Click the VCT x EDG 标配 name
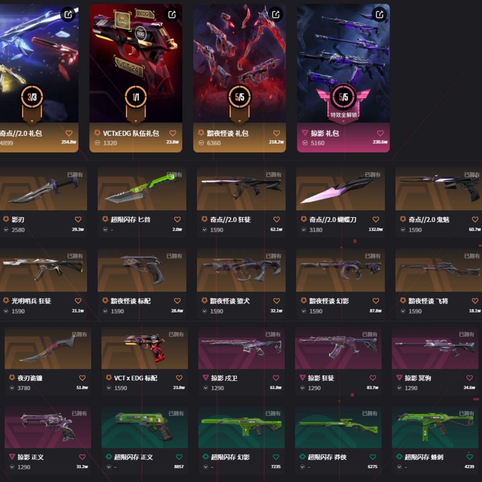Viewport: 482px width, 482px height. pyautogui.click(x=136, y=378)
